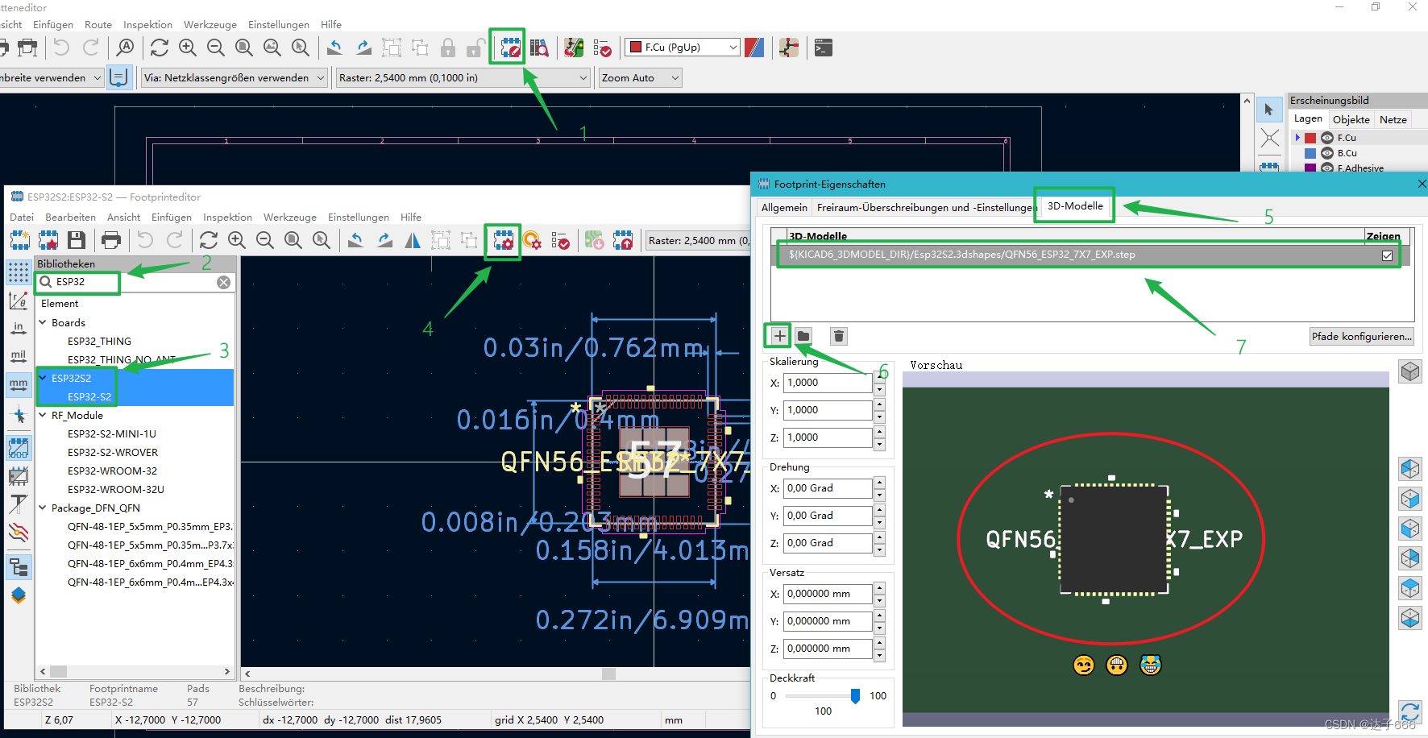Select arrow tool in PCB right toolbar
The image size is (1428, 738).
pyautogui.click(x=1269, y=110)
